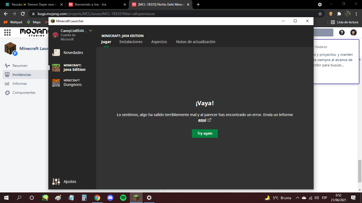This screenshot has height=203, width=362.
Task: Open the Notepad app from the taskbar
Action: coord(71,197)
